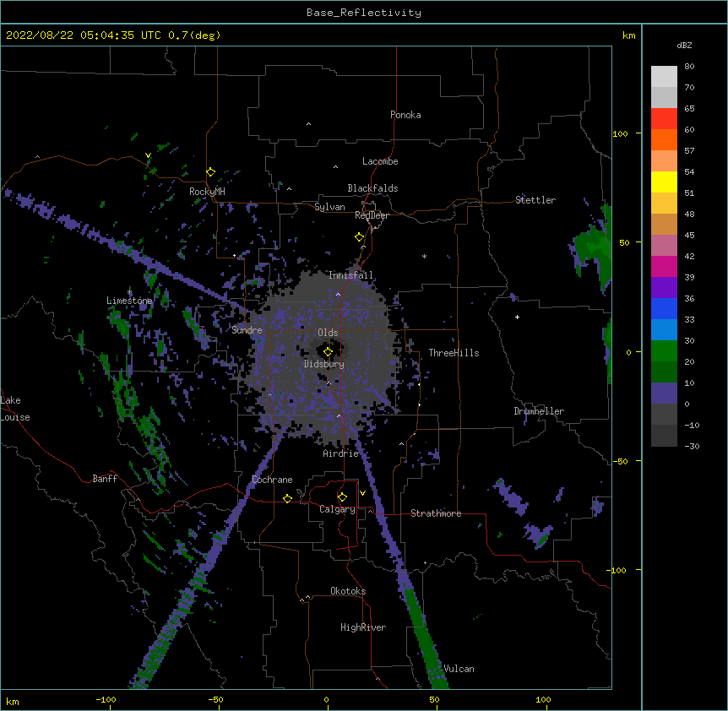
Task: Click the asterisk marker above Limestone
Action: click(x=129, y=292)
